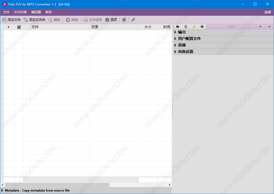Click the >>> button in the right panel header
The image size is (274, 194).
231,27
